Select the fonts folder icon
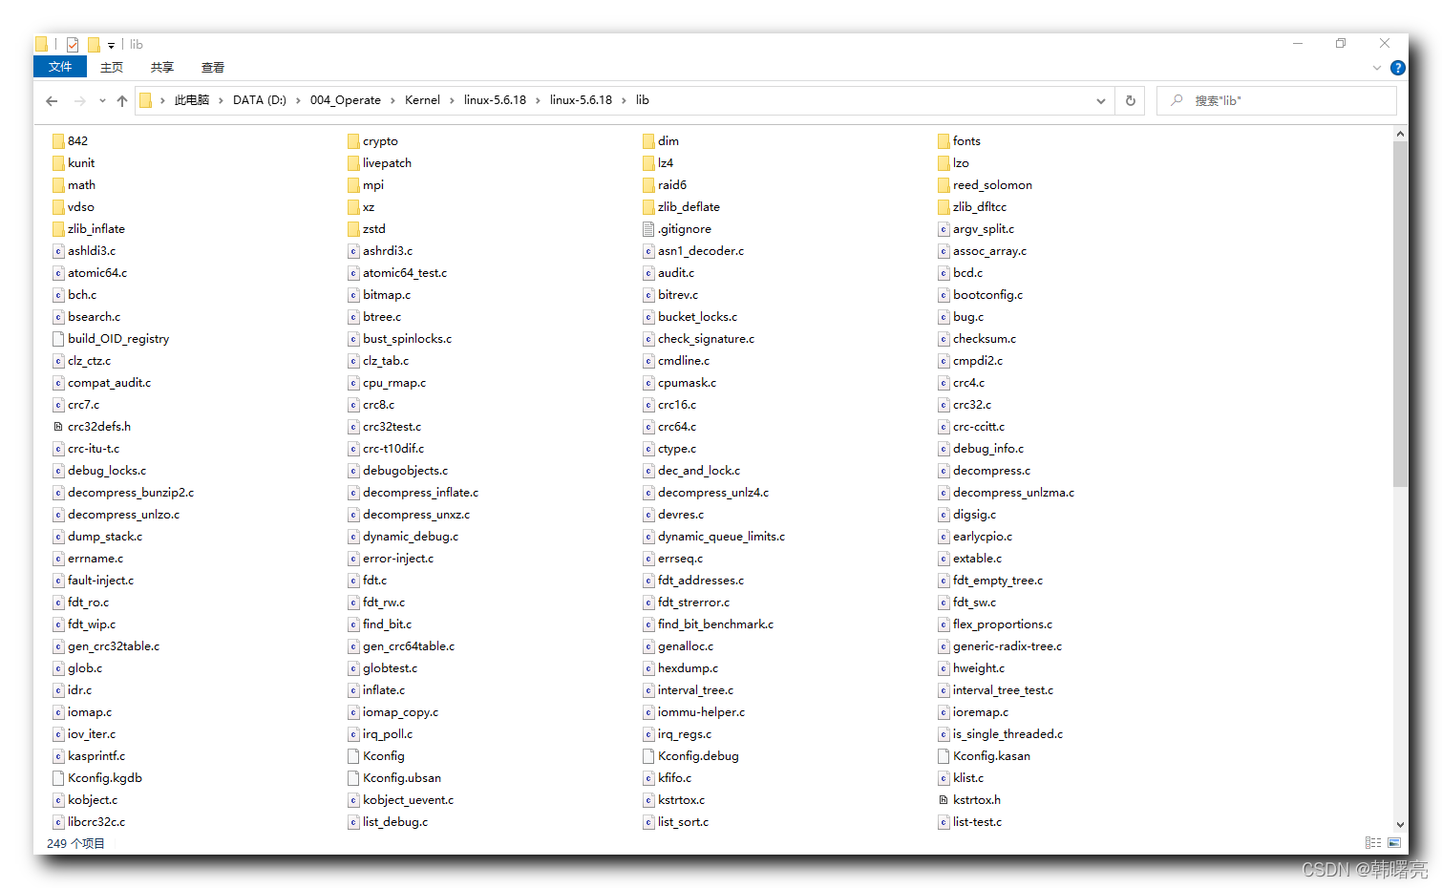The image size is (1442, 888). [x=944, y=141]
